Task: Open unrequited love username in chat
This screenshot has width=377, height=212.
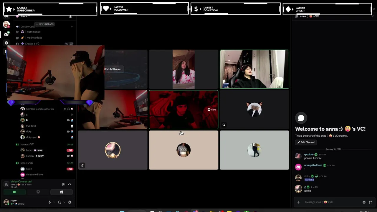Action: 313,165
